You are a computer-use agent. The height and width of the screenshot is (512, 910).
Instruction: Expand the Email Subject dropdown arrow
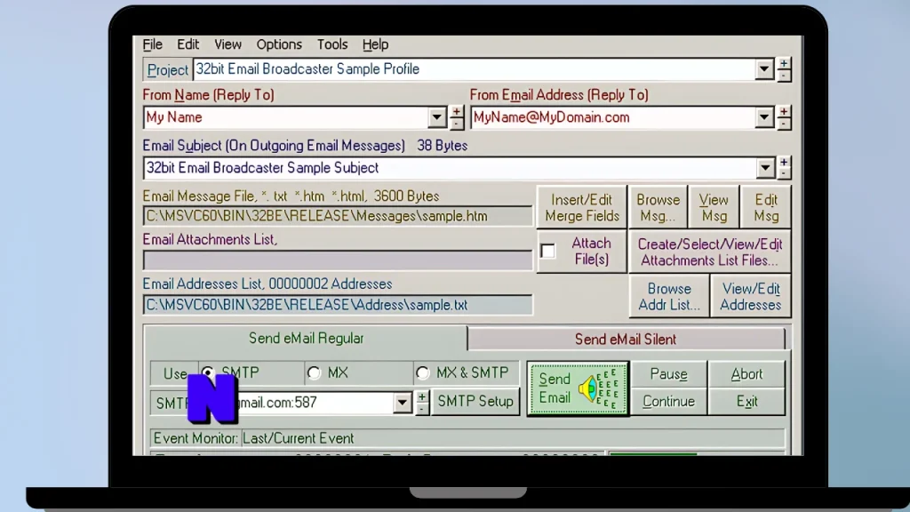(x=765, y=168)
